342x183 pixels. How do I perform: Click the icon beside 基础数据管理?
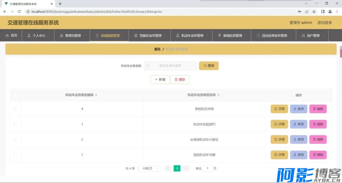point(97,35)
